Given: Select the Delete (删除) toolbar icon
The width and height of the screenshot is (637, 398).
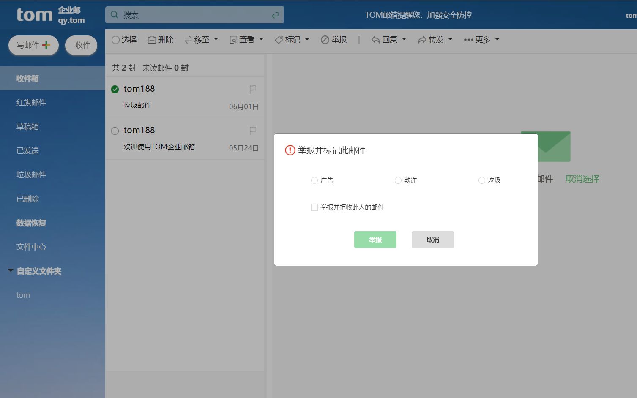Looking at the screenshot, I should (x=160, y=39).
